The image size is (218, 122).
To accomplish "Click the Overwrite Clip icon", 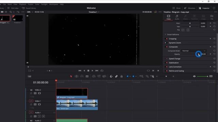I will [x=99, y=76].
